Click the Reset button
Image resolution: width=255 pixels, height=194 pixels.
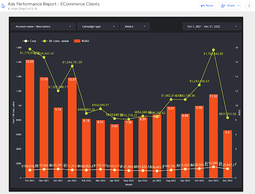207,5
